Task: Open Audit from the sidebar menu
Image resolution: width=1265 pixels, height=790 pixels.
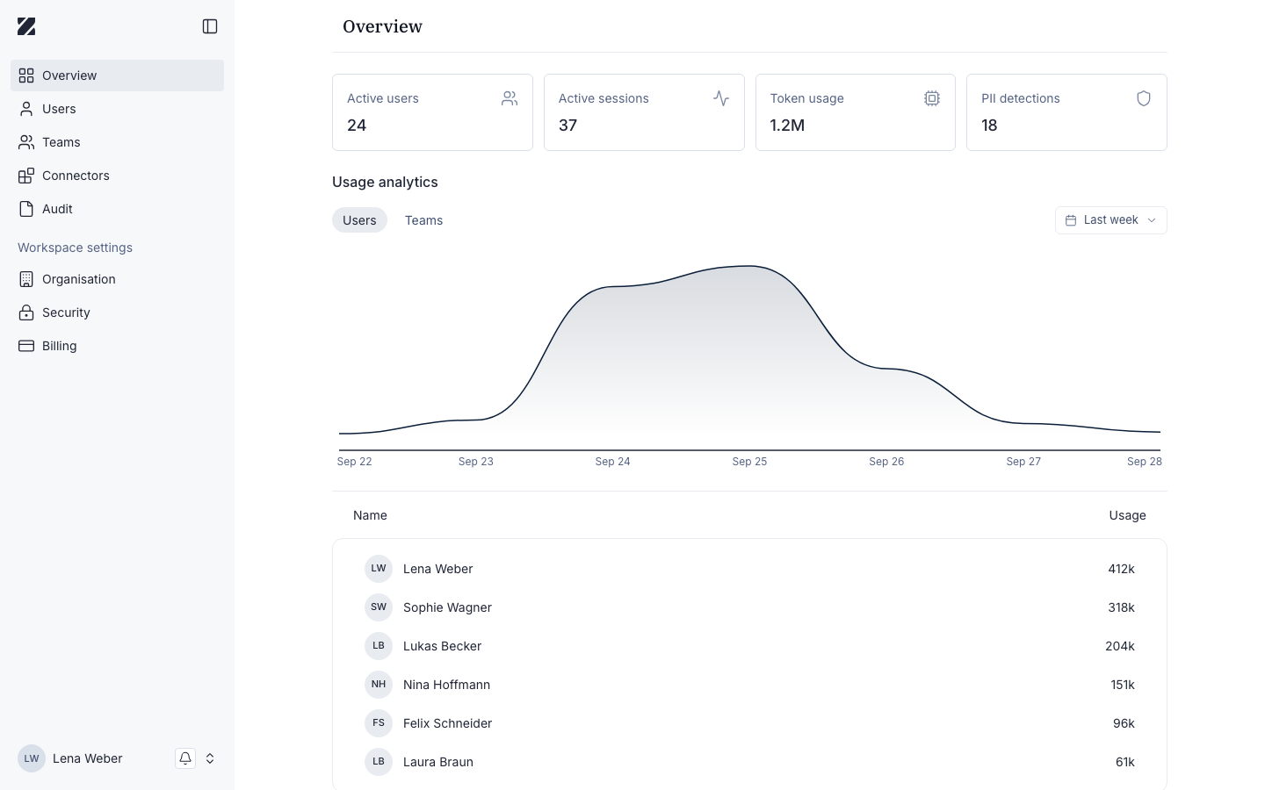Action: [117, 209]
